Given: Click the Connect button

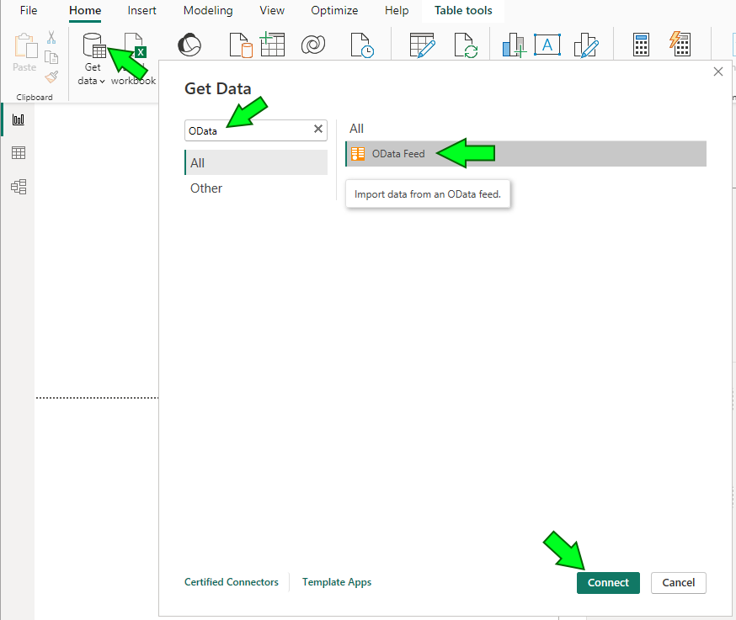Looking at the screenshot, I should click(x=608, y=582).
